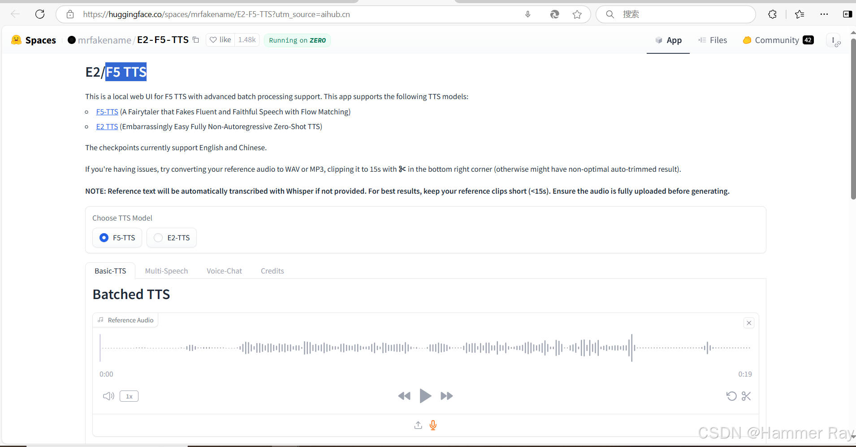Click the page vertical scrollbar
This screenshot has height=447, width=856.
tap(853, 119)
